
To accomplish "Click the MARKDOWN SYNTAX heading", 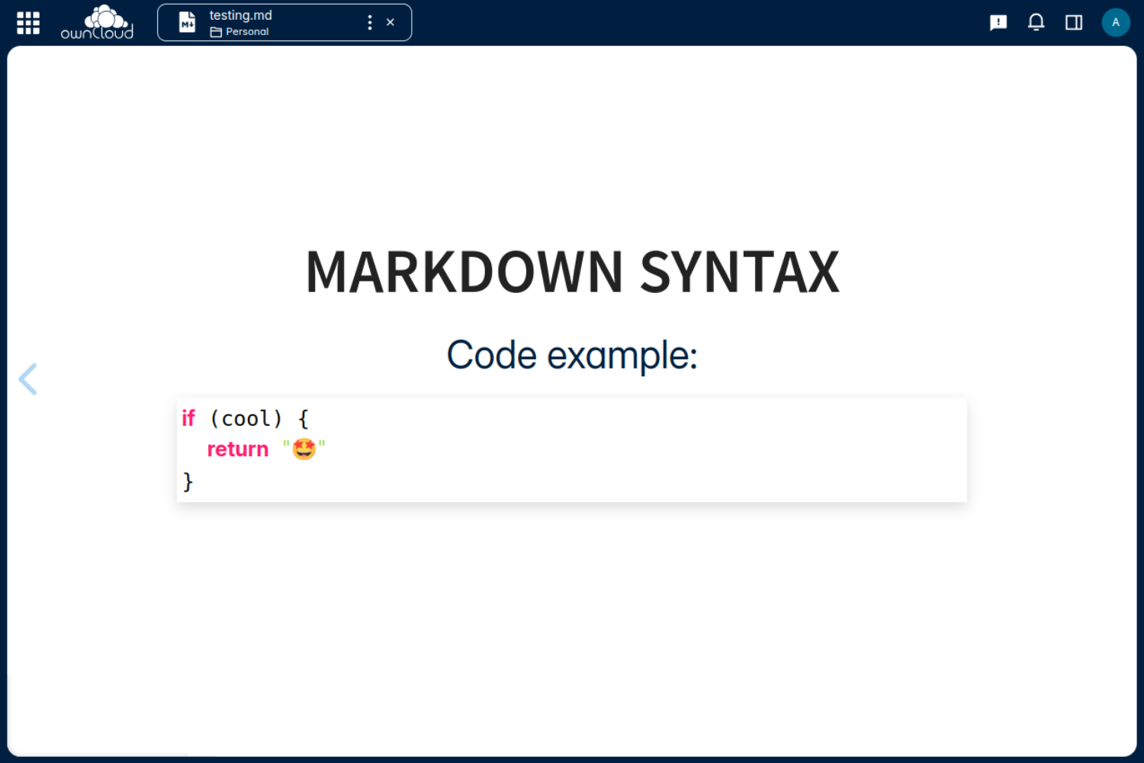I will 572,272.
